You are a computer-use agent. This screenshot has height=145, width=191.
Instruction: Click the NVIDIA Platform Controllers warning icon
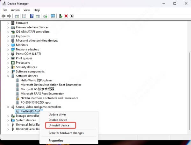(x=18, y=98)
